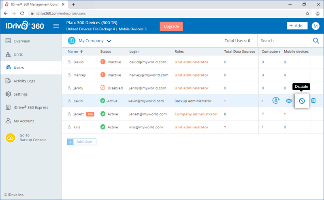Select the IDrive 360 Management Console tab

tap(35, 4)
